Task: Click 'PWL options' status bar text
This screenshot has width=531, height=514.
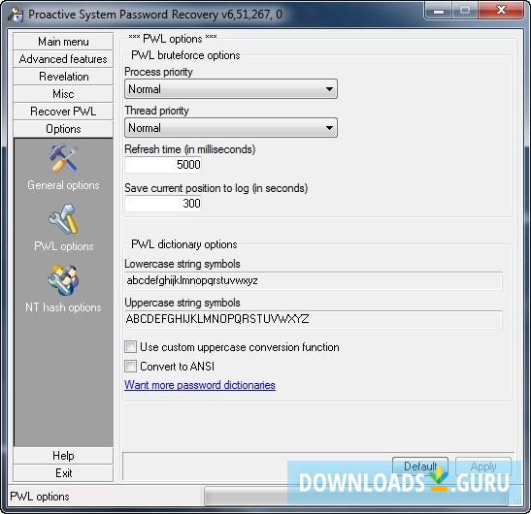Action: [40, 497]
